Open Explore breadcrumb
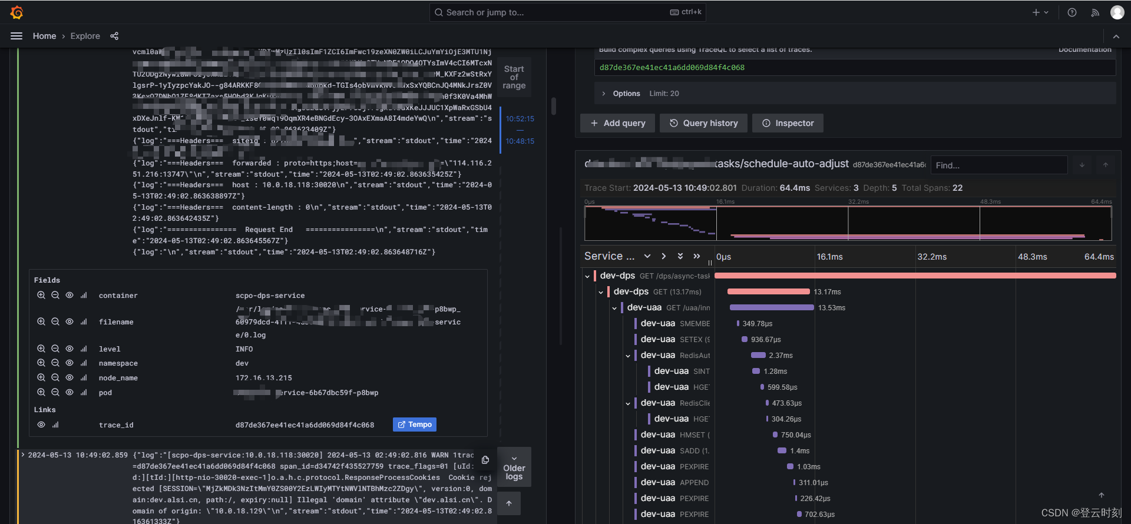This screenshot has width=1131, height=524. tap(85, 36)
